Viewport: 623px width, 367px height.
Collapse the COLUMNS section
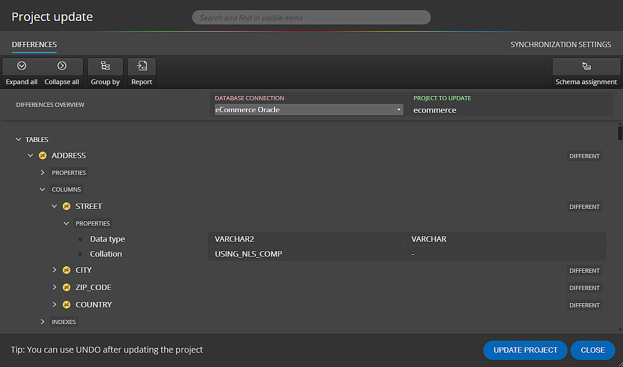42,189
